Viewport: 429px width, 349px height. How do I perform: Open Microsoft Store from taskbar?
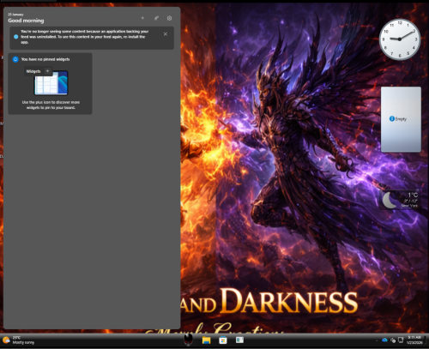click(223, 340)
